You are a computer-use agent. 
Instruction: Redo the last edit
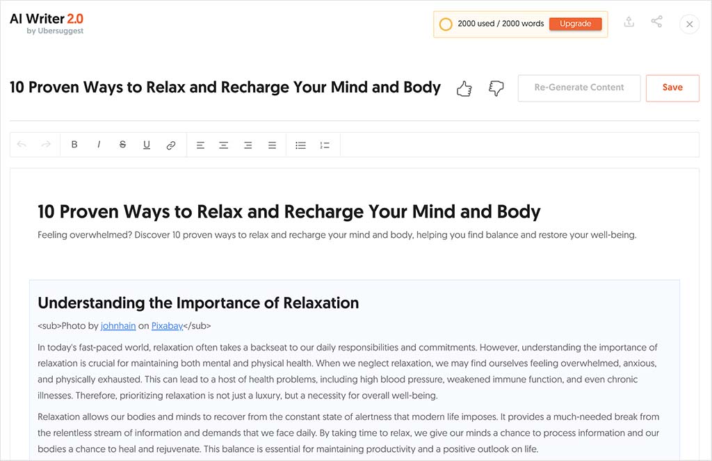46,145
